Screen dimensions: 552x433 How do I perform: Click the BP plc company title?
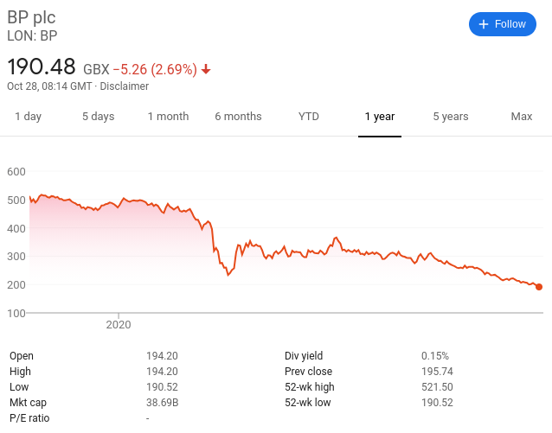tap(31, 17)
